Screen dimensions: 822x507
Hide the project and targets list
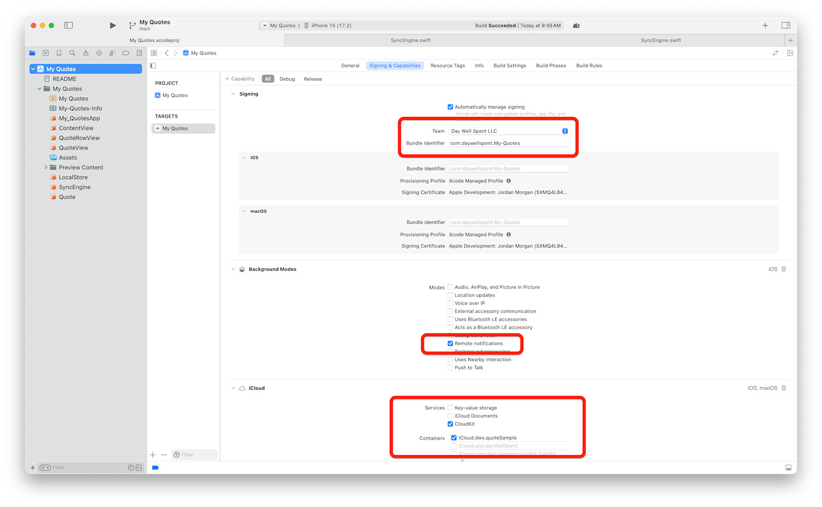[153, 66]
